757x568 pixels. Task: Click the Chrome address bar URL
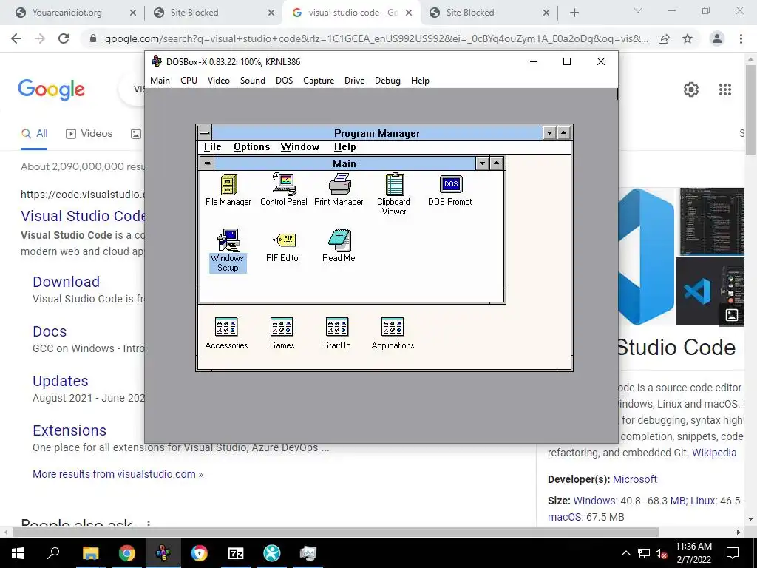[x=376, y=38]
